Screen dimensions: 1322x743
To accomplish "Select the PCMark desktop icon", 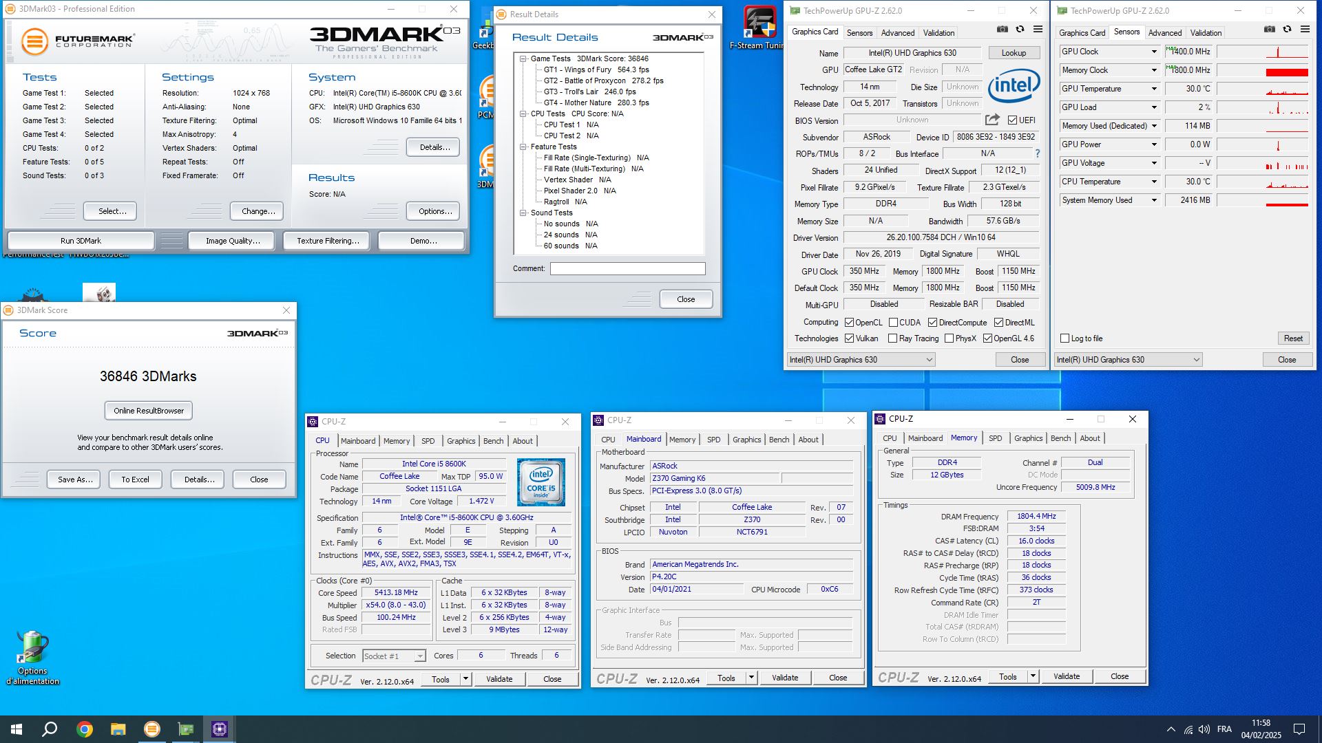I will pos(486,96).
